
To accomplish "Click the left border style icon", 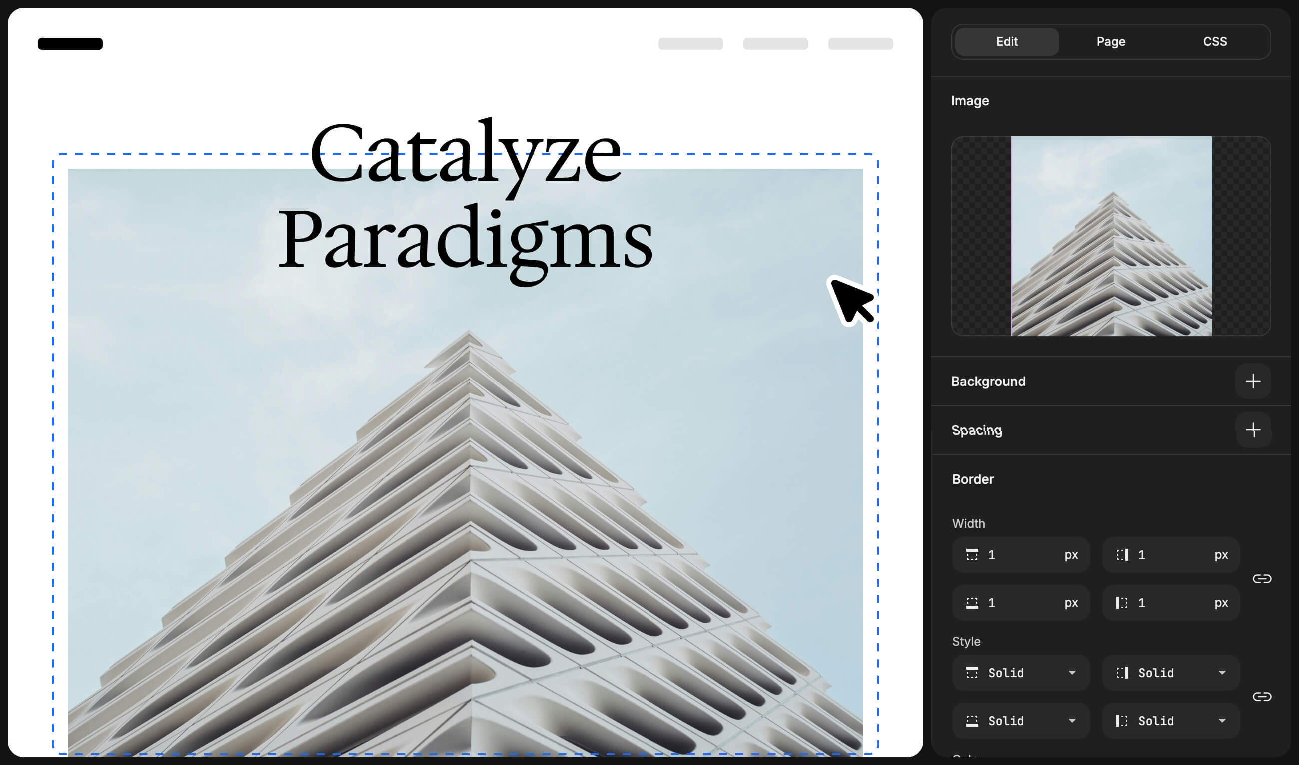I will point(1122,721).
